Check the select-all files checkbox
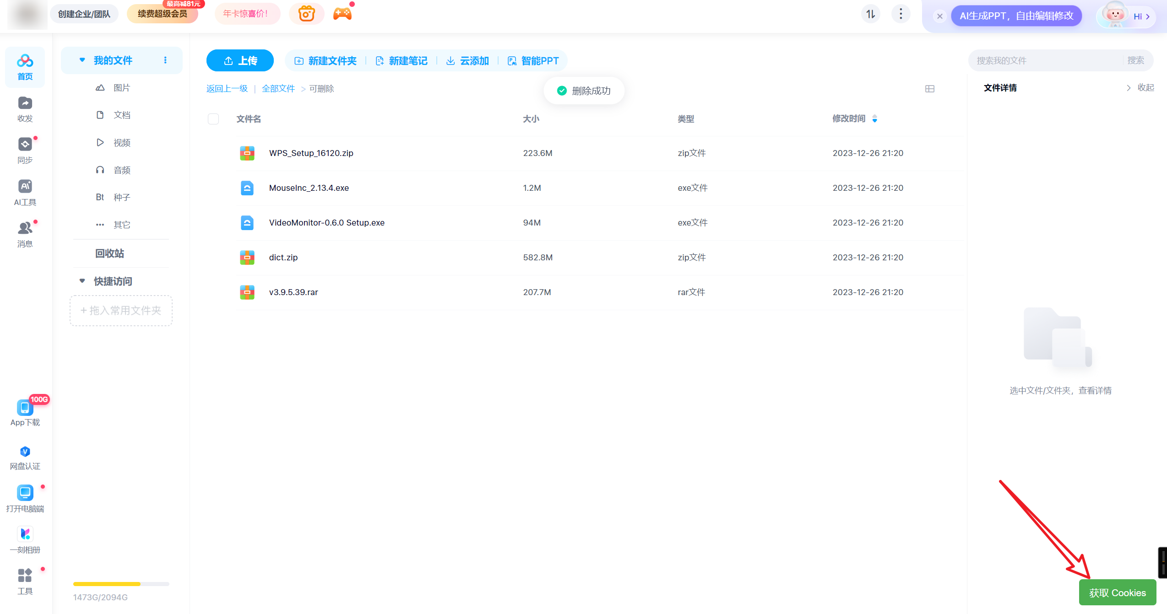 (x=213, y=119)
